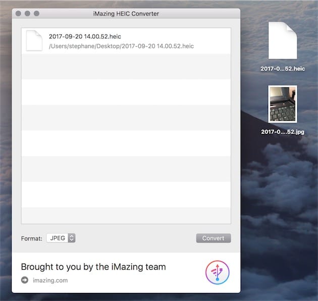
Task: Minimize the iMazing HEIC Converter window
Action: 27,14
